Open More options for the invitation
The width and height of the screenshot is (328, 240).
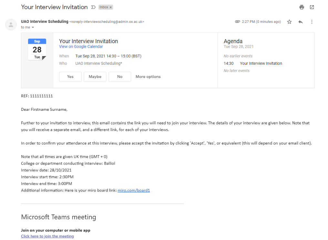[148, 77]
